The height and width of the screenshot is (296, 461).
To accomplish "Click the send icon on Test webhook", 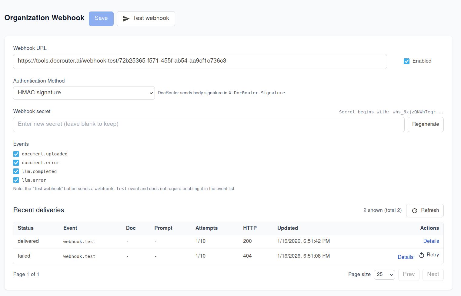I will coord(126,18).
